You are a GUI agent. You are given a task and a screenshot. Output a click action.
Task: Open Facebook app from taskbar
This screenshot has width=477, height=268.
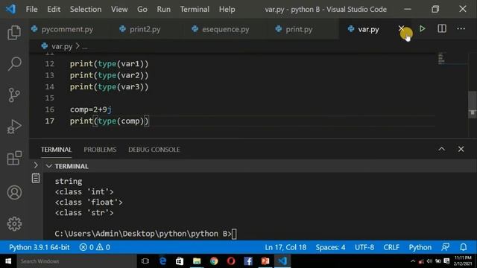pos(248,261)
